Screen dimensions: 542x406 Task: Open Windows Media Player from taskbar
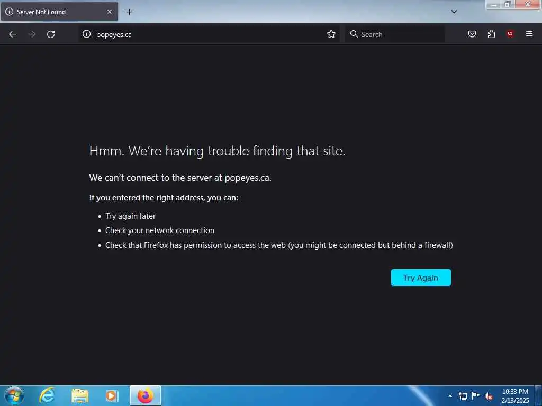pyautogui.click(x=111, y=395)
